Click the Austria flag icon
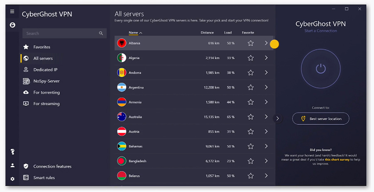The image size is (374, 192). pos(122,131)
